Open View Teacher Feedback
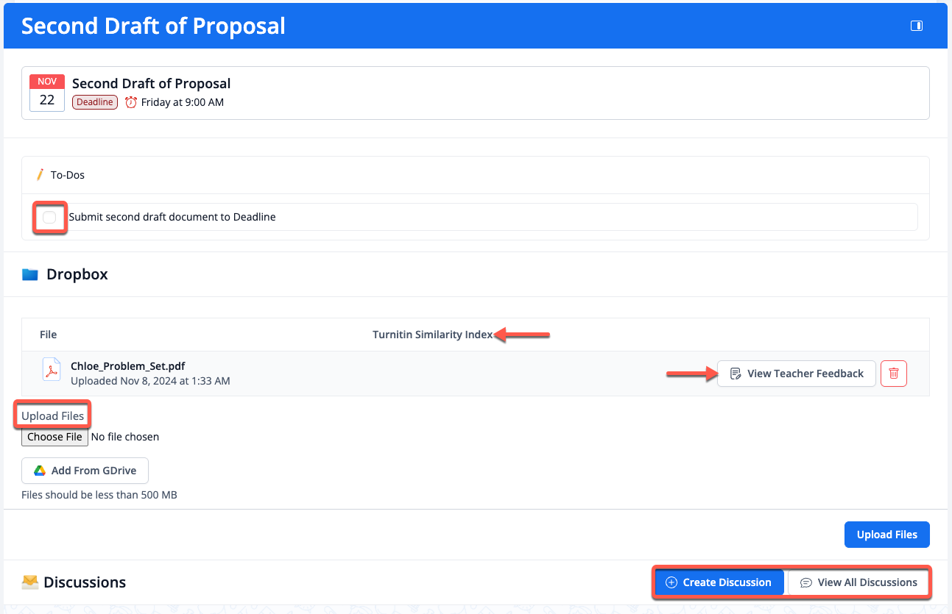 coord(797,374)
